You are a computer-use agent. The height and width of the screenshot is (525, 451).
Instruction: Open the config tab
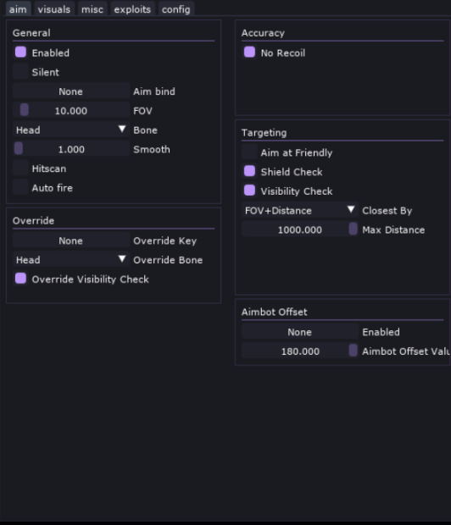coord(176,9)
